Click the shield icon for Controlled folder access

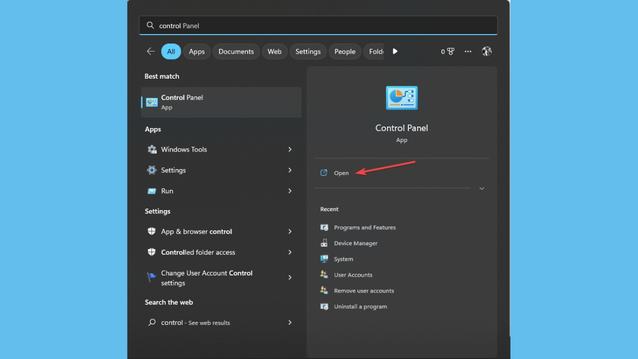click(152, 252)
